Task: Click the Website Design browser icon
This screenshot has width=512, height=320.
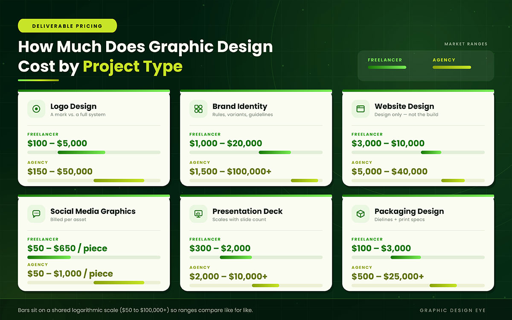Action: tap(361, 109)
